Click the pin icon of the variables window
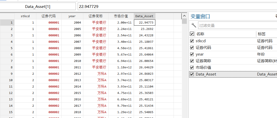 point(276,16)
